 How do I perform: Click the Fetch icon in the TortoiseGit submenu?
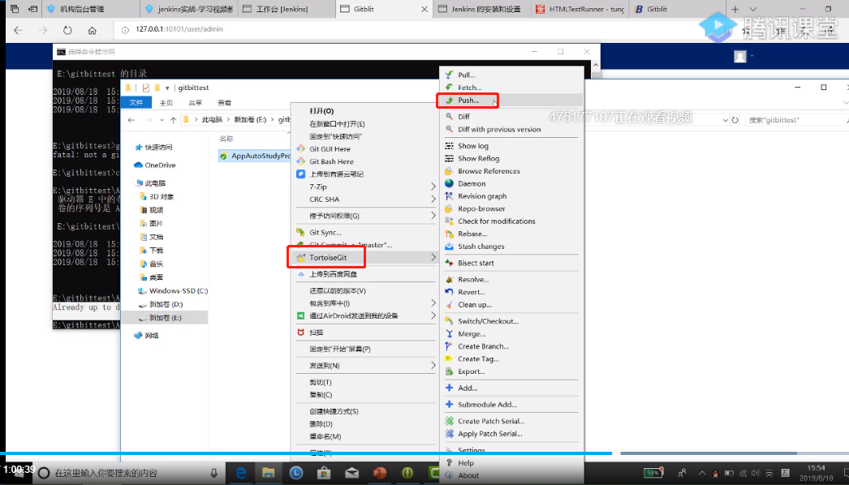[x=449, y=87]
